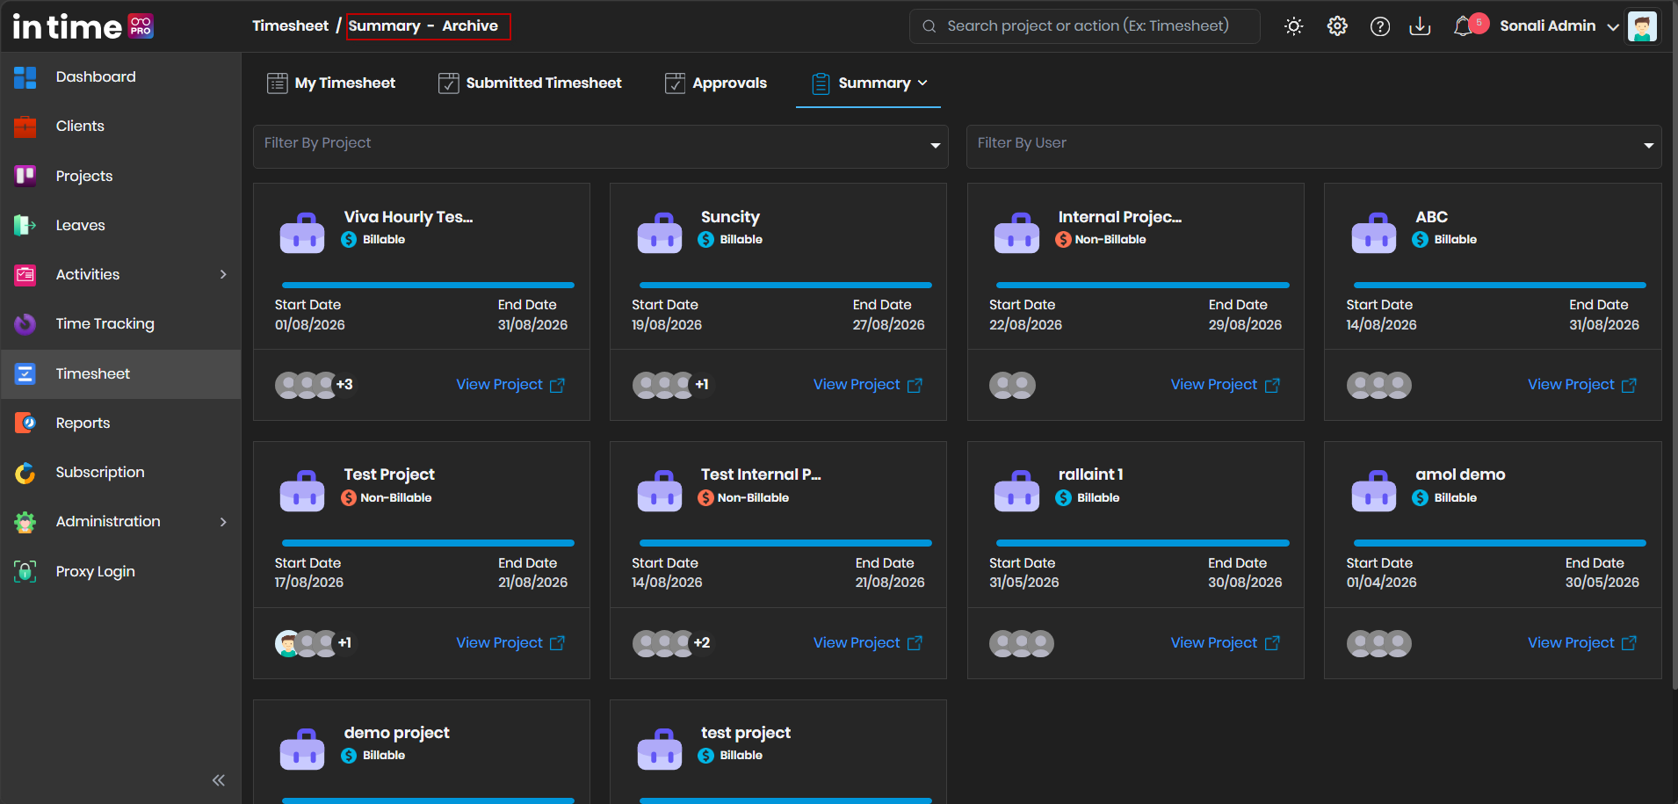
Task: Click the Reports icon in the sidebar
Action: [25, 423]
